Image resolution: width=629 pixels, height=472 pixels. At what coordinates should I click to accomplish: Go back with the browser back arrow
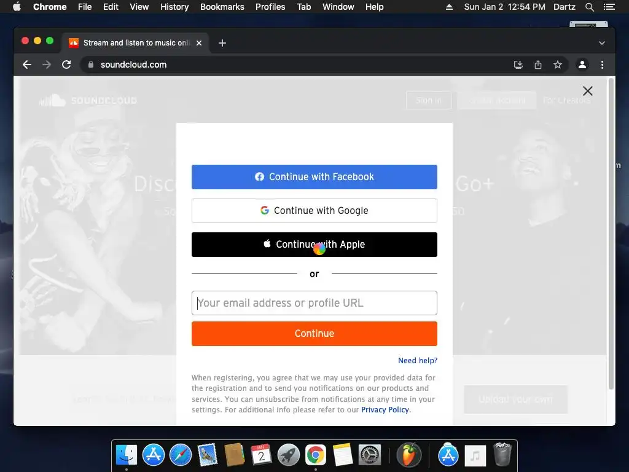(x=27, y=65)
